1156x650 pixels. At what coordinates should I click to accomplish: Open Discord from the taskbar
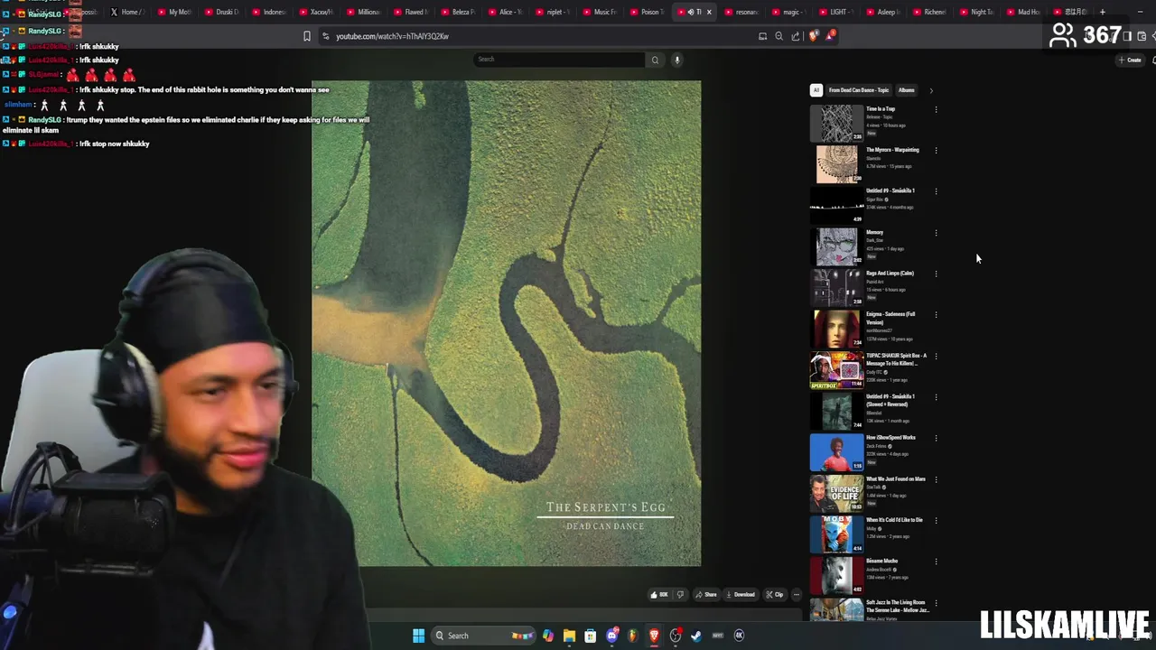[611, 636]
